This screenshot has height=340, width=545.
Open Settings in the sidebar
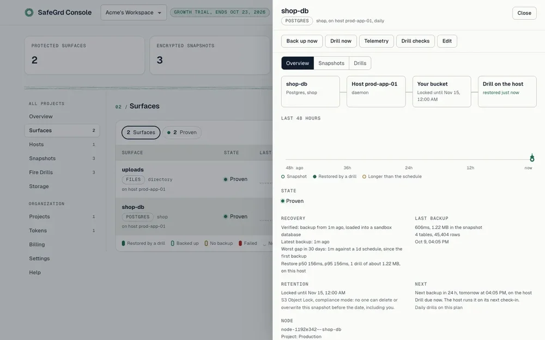point(62,258)
